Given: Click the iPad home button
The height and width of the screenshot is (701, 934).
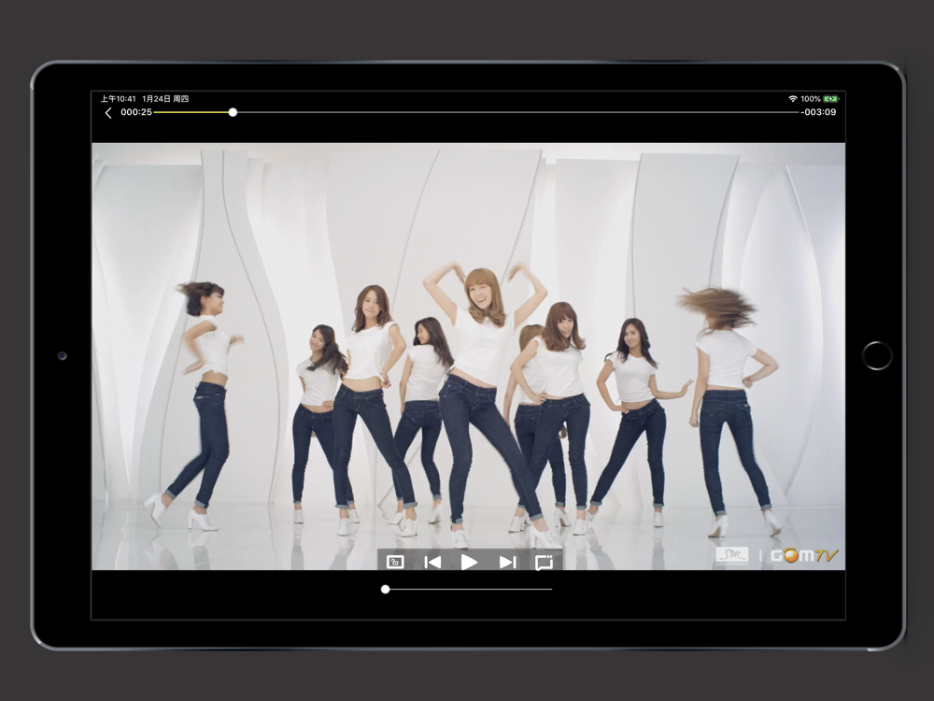Looking at the screenshot, I should click(x=877, y=356).
